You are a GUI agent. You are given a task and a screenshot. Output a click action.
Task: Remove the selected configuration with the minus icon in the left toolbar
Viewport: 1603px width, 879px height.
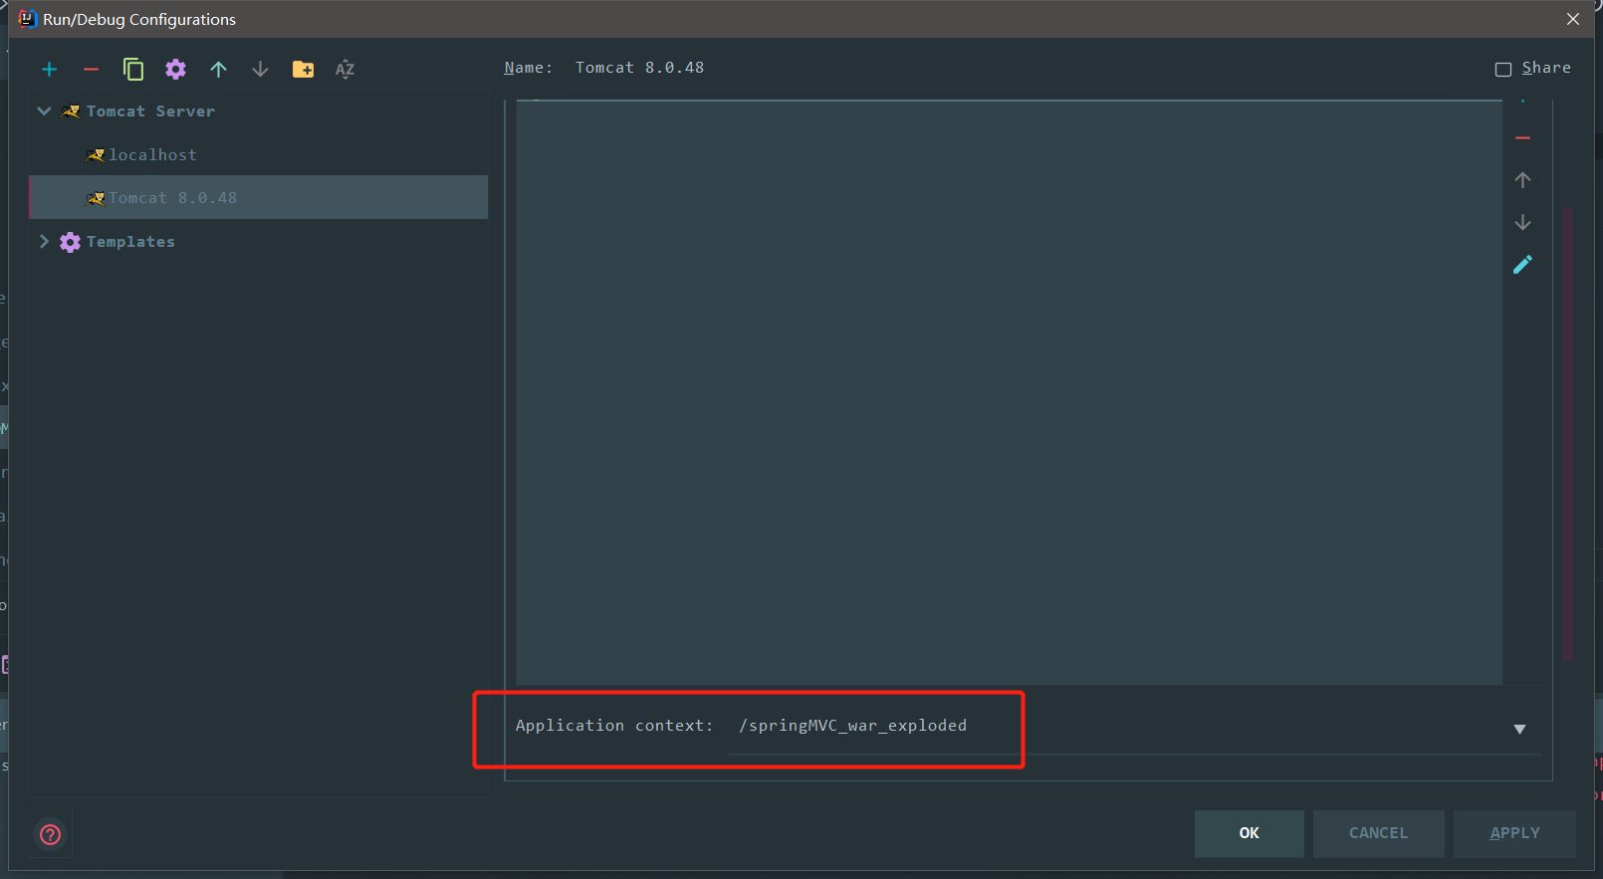click(91, 69)
